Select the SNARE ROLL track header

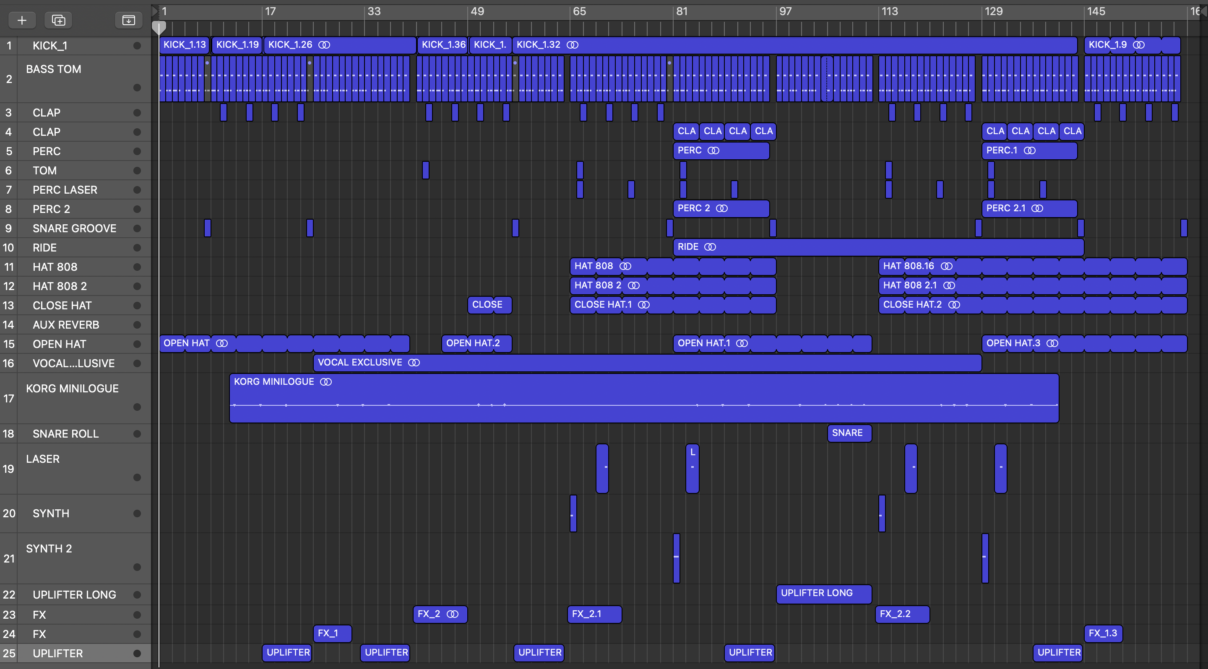[66, 434]
